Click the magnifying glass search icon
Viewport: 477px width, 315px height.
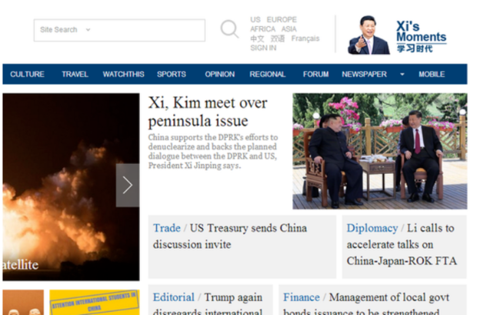point(229,29)
